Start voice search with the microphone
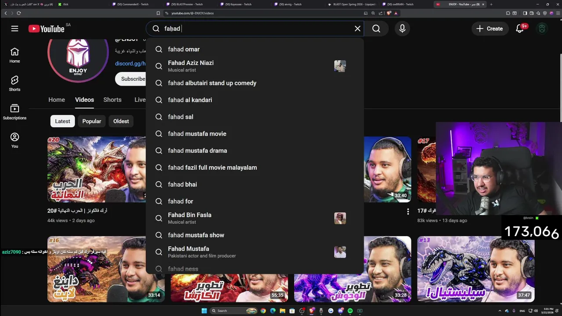The height and width of the screenshot is (316, 562). click(x=402, y=29)
